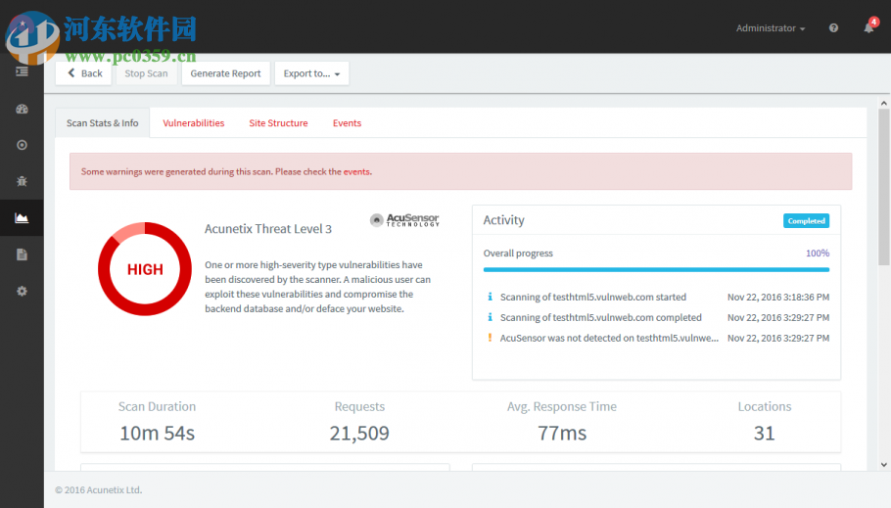The width and height of the screenshot is (891, 508).
Task: Open the Export to dropdown
Action: pos(312,73)
